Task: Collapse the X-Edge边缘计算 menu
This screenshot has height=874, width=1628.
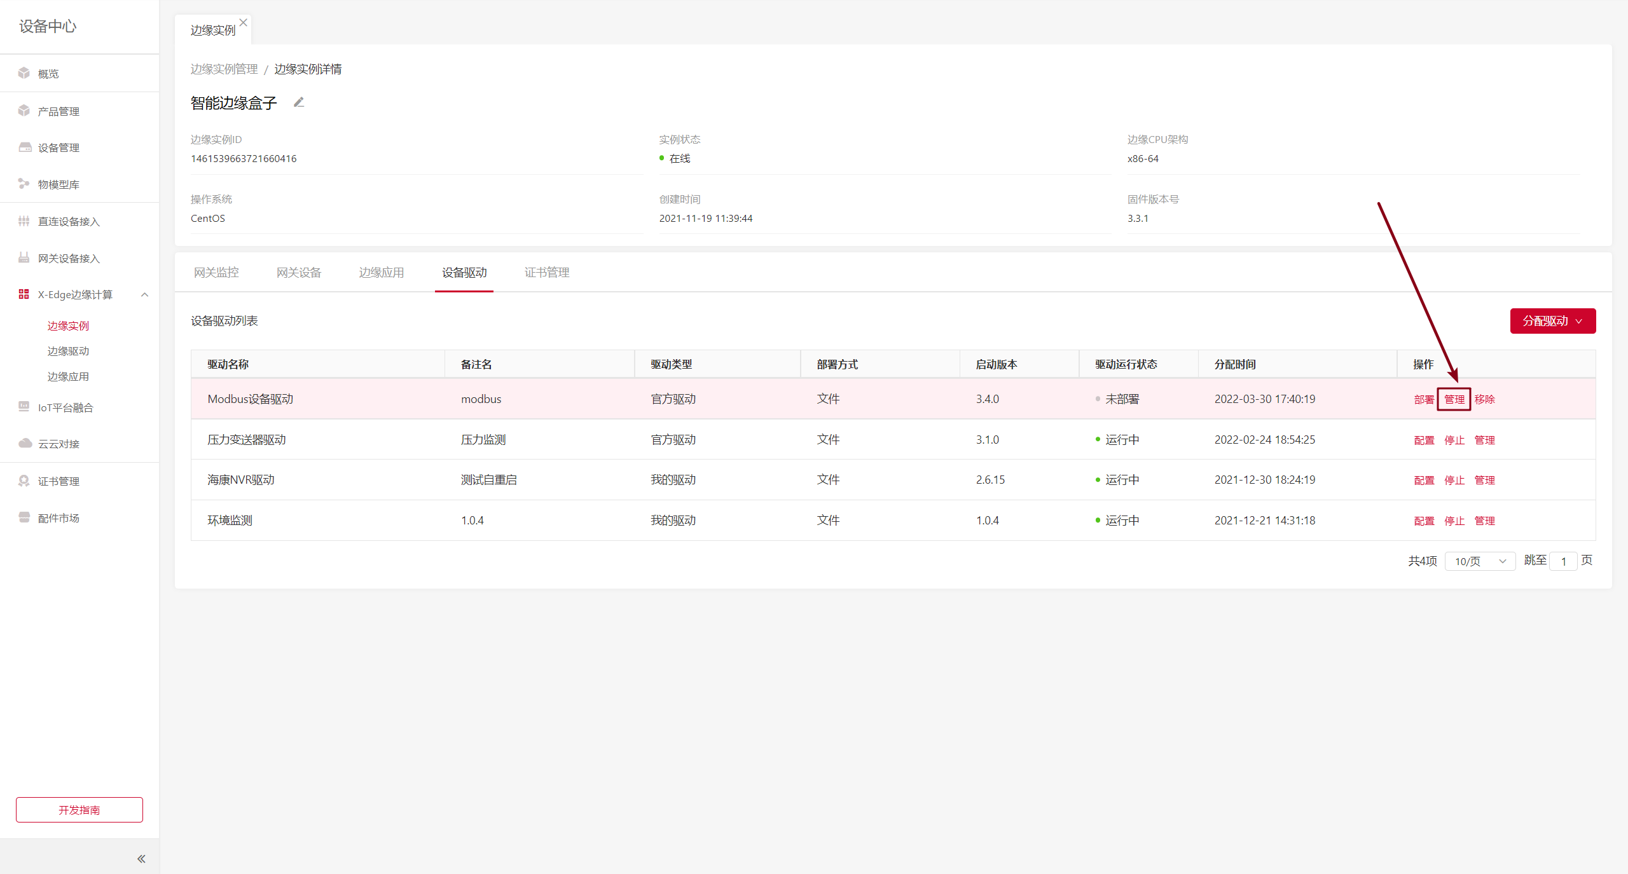Action: pyautogui.click(x=145, y=294)
